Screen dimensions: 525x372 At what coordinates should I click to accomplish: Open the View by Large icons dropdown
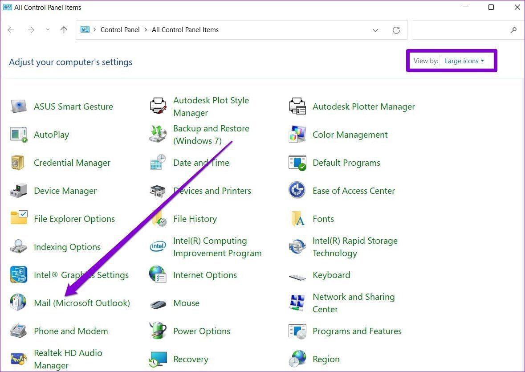pyautogui.click(x=464, y=61)
